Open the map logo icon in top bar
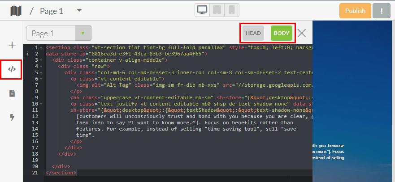This screenshot has width=395, height=182. pyautogui.click(x=16, y=11)
